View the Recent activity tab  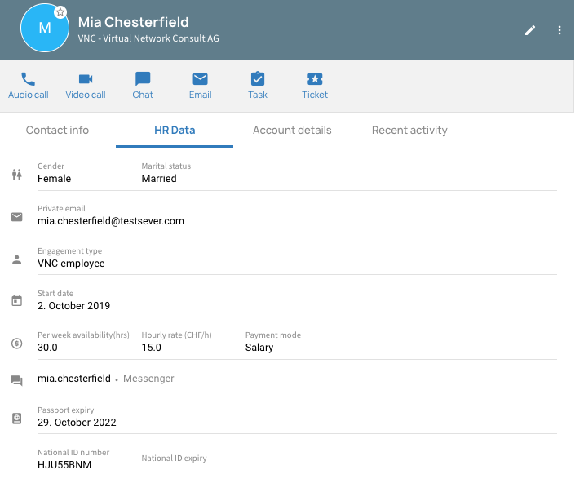pos(409,131)
